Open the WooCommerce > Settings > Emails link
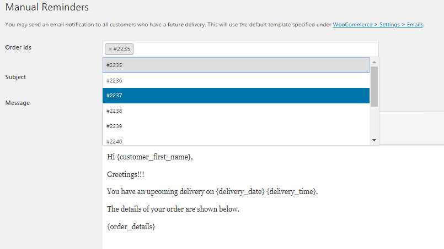Viewport: 444px width, 249px height. click(x=378, y=25)
